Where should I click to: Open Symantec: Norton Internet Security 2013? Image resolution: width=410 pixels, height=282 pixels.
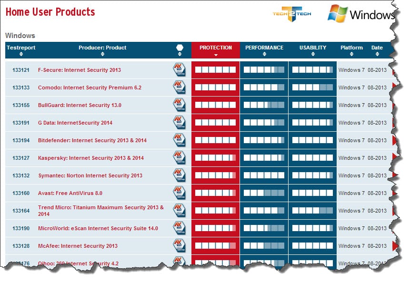tap(90, 175)
